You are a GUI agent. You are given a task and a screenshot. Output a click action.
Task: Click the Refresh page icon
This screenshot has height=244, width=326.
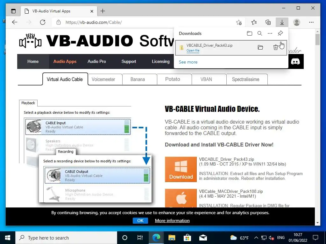(43, 22)
